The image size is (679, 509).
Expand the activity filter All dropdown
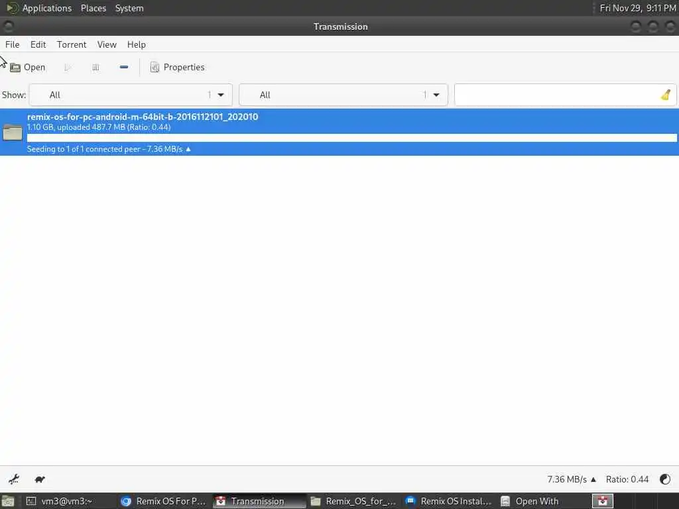click(131, 95)
